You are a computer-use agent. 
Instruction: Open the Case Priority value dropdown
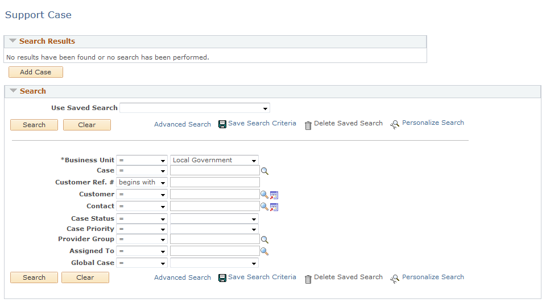pos(214,229)
